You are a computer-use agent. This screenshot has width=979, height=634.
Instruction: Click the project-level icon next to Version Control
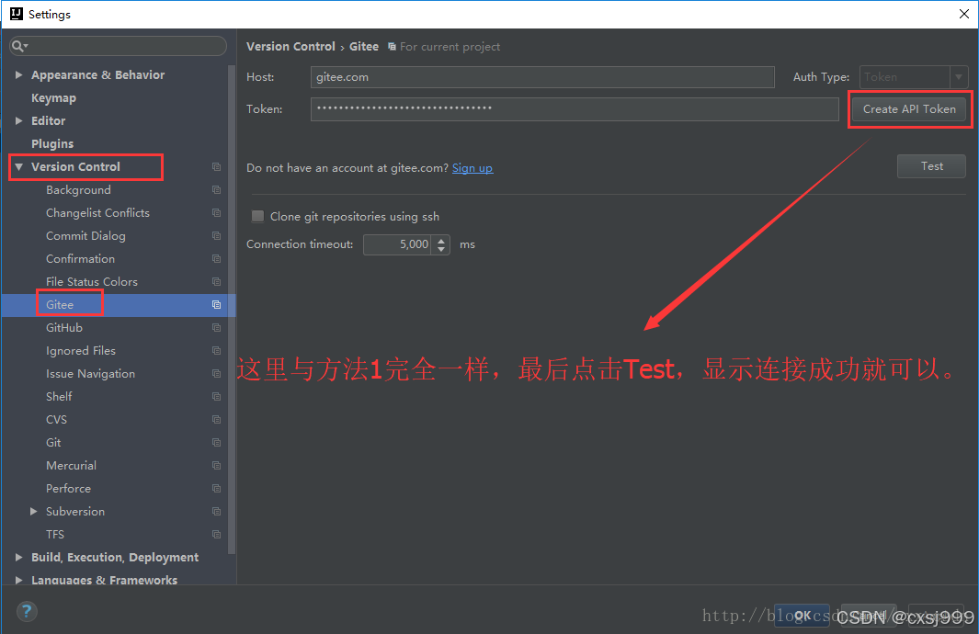(216, 166)
